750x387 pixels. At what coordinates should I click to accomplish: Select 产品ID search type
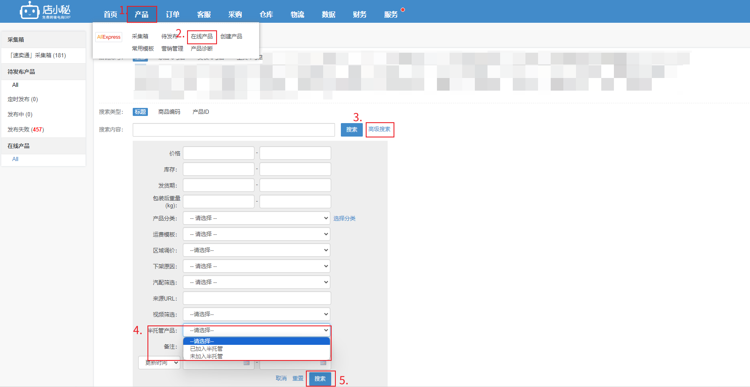click(x=201, y=112)
